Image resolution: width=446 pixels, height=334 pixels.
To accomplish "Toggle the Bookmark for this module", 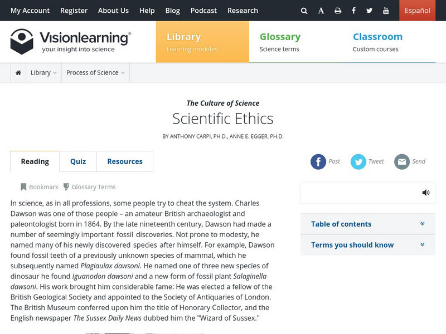I will point(40,187).
